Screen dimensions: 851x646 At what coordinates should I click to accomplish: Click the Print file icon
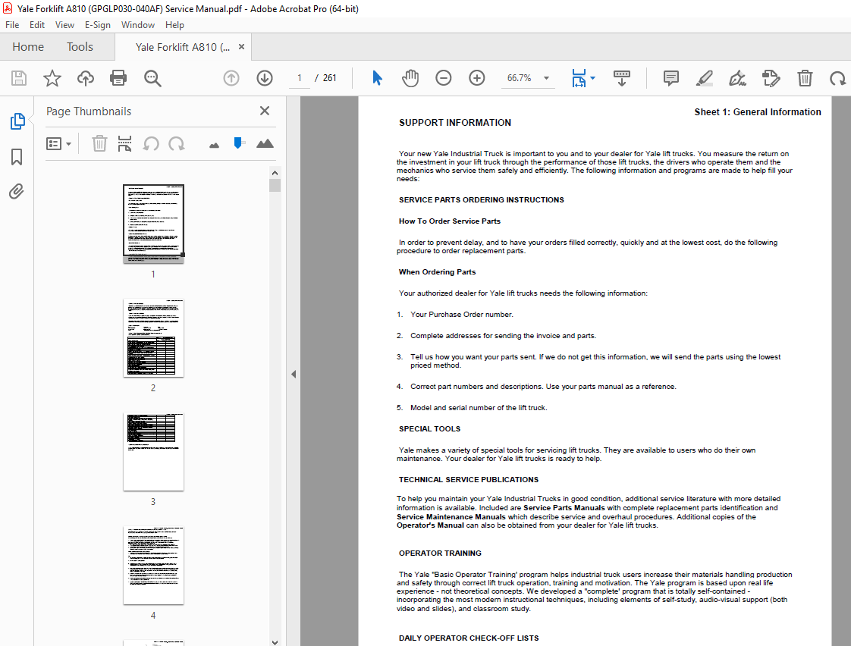click(x=118, y=78)
